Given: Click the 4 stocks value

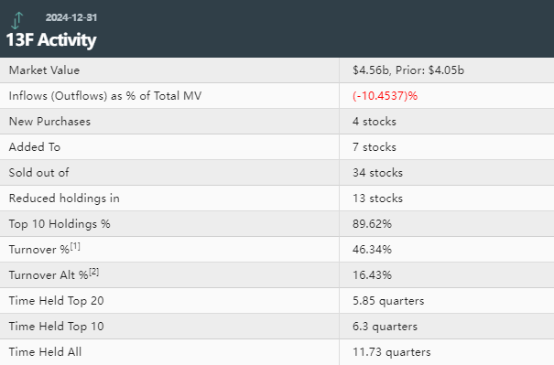Looking at the screenshot, I should [x=375, y=122].
